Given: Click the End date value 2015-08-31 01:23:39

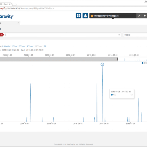Looking at the screenshot, I should click(35, 50).
